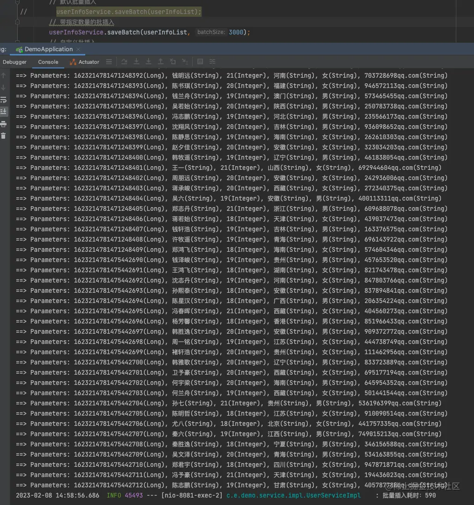Select the Console tab
Screen dimensions: 474x505
pos(48,62)
